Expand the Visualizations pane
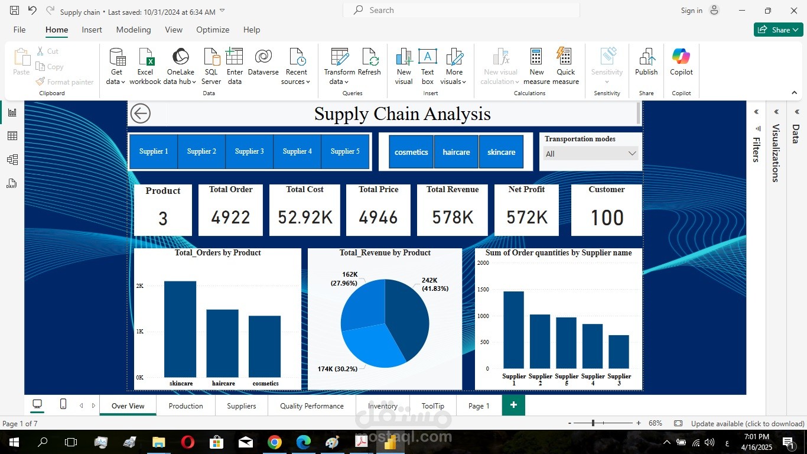Image resolution: width=807 pixels, height=454 pixels. (776, 112)
